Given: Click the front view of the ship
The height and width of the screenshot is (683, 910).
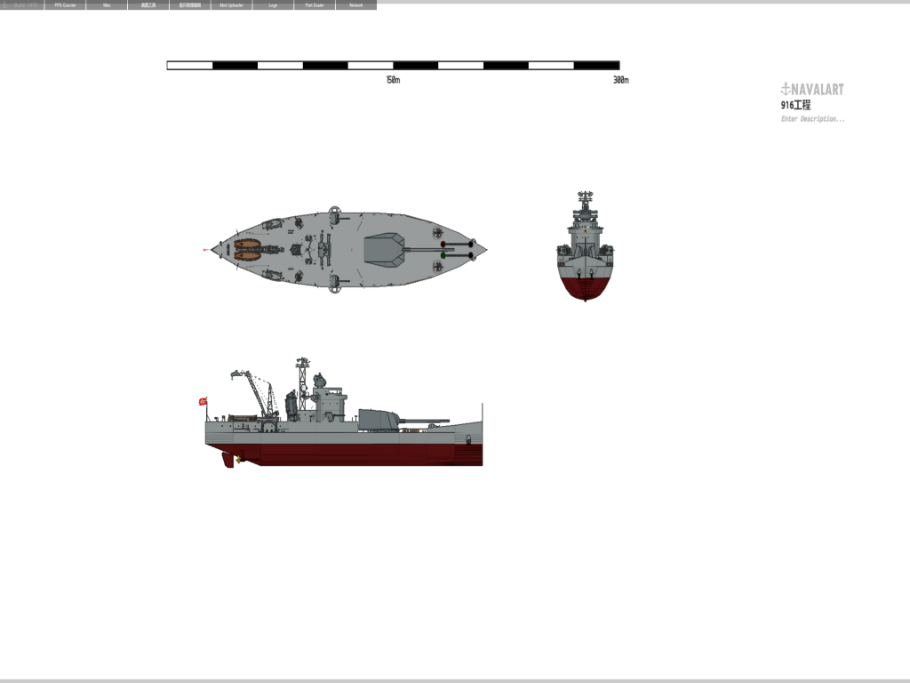Looking at the screenshot, I should tap(585, 245).
